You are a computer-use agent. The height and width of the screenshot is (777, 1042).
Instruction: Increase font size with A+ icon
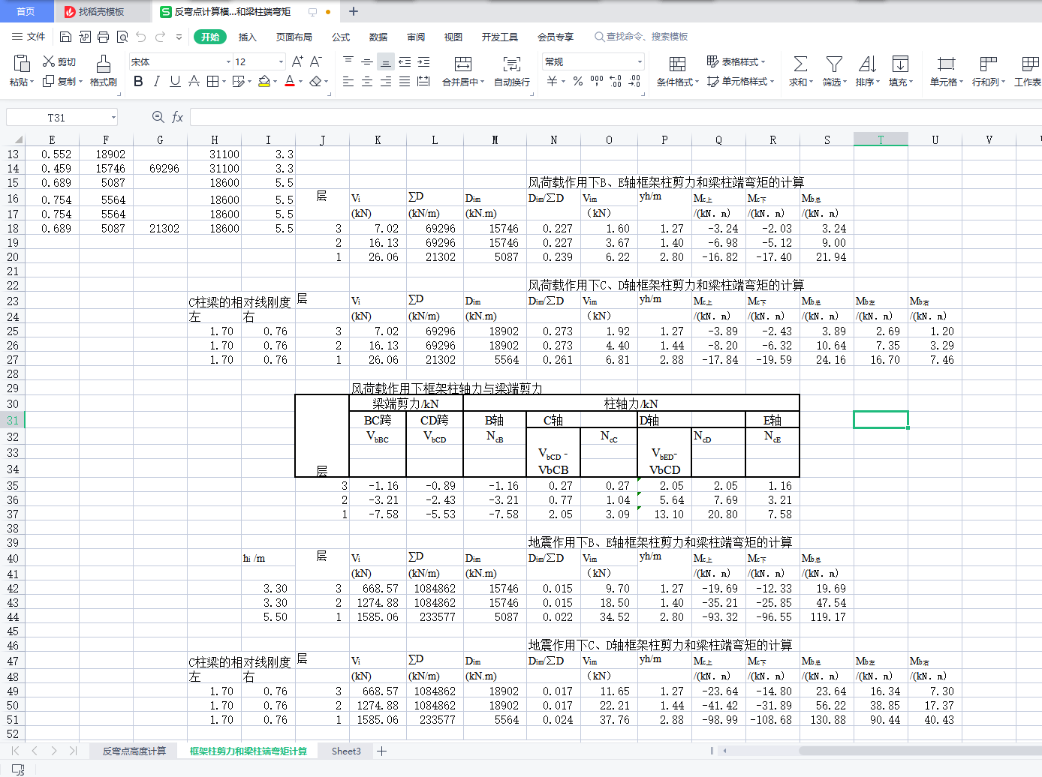[297, 61]
